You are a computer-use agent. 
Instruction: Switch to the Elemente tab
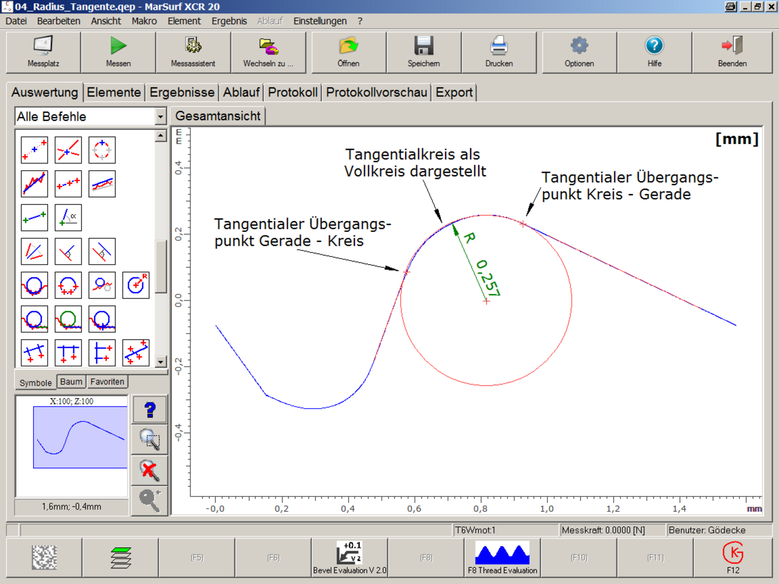pos(114,92)
